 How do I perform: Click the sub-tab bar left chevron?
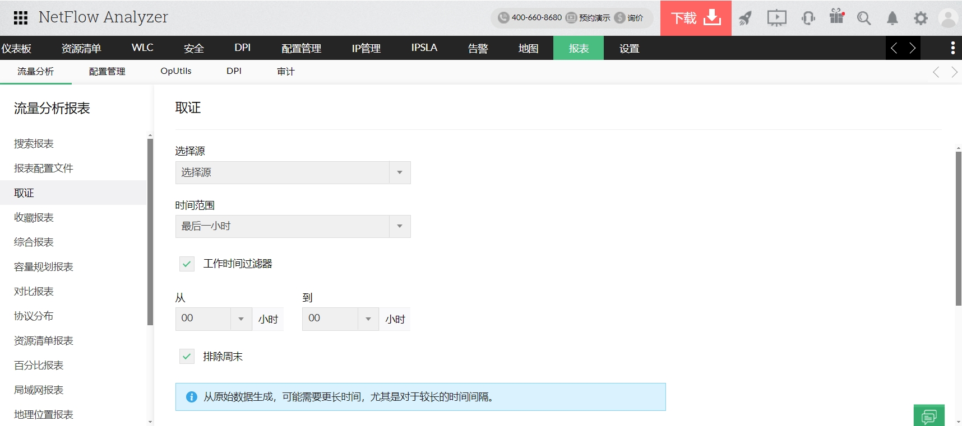click(936, 72)
